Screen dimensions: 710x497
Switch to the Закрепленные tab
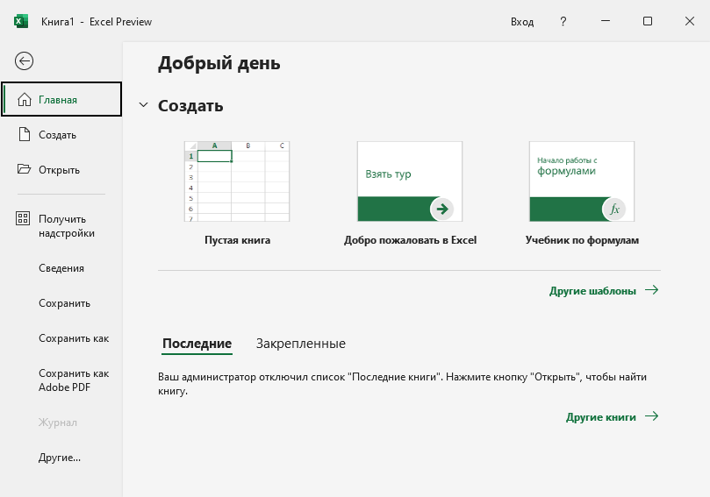[x=301, y=344]
